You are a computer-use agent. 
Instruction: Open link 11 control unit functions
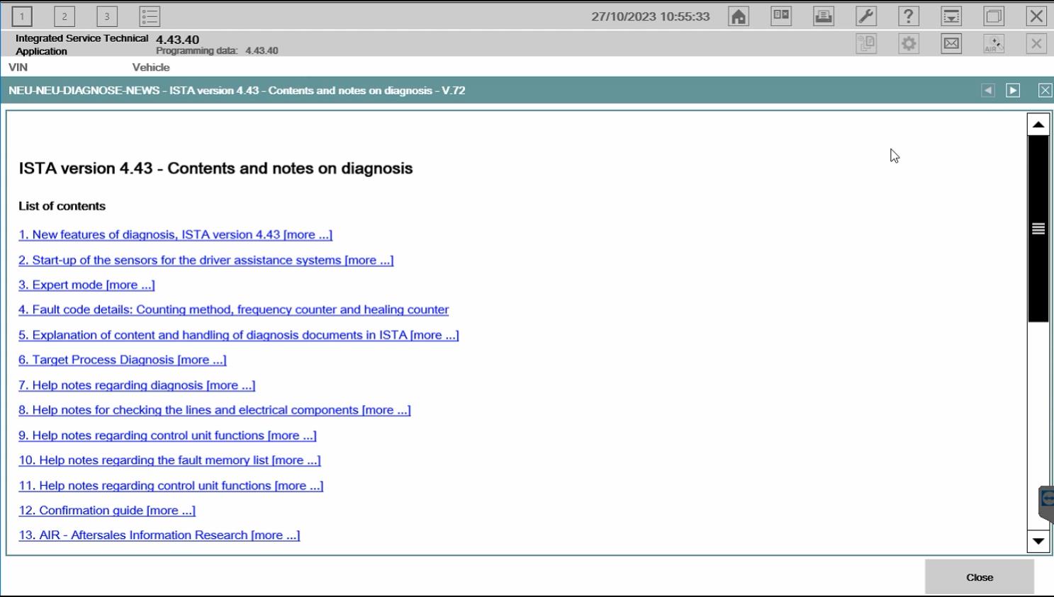pos(171,486)
